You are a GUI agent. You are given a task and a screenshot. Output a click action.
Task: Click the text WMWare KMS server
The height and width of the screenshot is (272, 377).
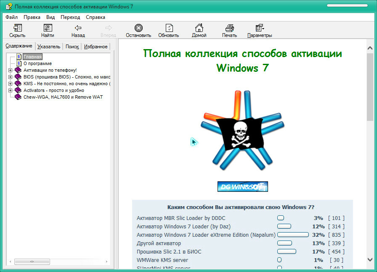click(x=162, y=260)
